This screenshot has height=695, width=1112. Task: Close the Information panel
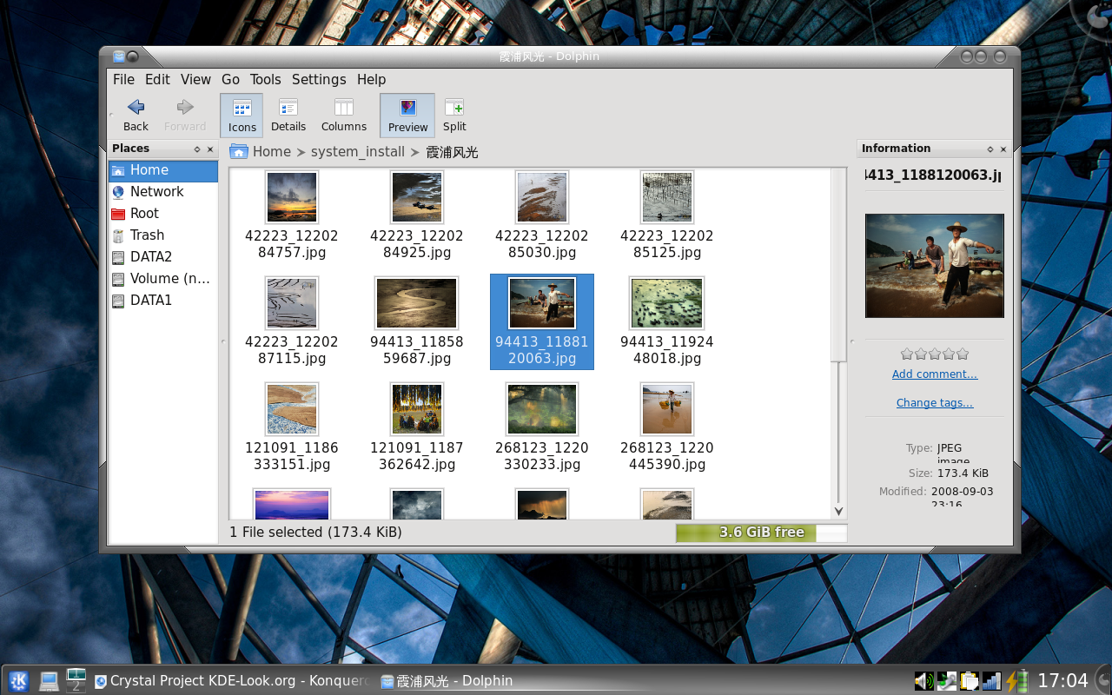[1003, 149]
